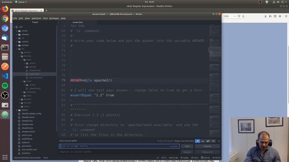Open the camera screenshot app in dock
The image size is (289, 162).
5,105
